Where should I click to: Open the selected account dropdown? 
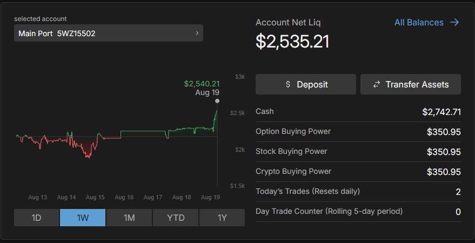[108, 33]
